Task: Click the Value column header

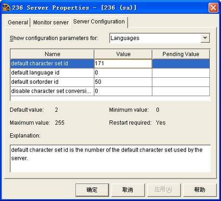Action: pyautogui.click(x=123, y=54)
